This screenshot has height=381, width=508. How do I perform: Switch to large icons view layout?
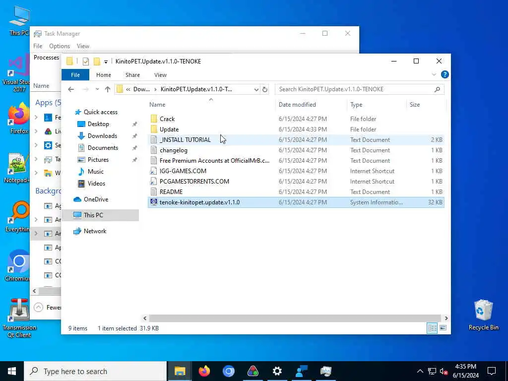[443, 328]
